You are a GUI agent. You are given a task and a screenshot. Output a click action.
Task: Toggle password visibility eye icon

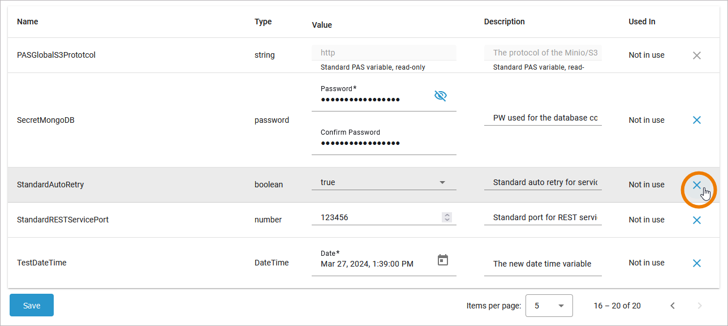pyautogui.click(x=440, y=96)
